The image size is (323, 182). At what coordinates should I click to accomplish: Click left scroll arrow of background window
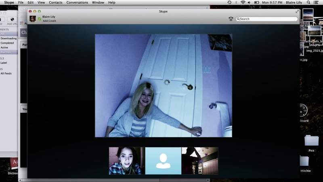pos(20,180)
